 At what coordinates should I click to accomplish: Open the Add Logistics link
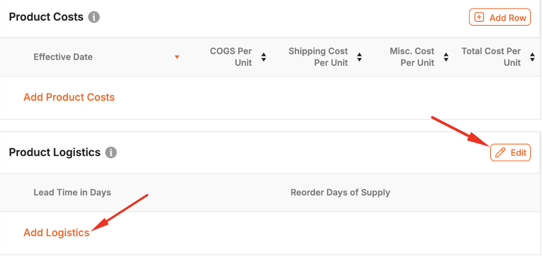click(x=56, y=233)
